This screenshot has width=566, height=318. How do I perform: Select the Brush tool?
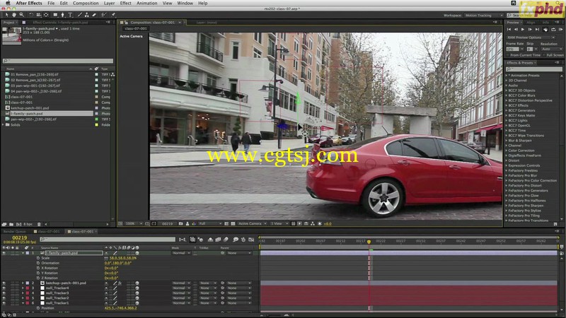tap(80, 15)
